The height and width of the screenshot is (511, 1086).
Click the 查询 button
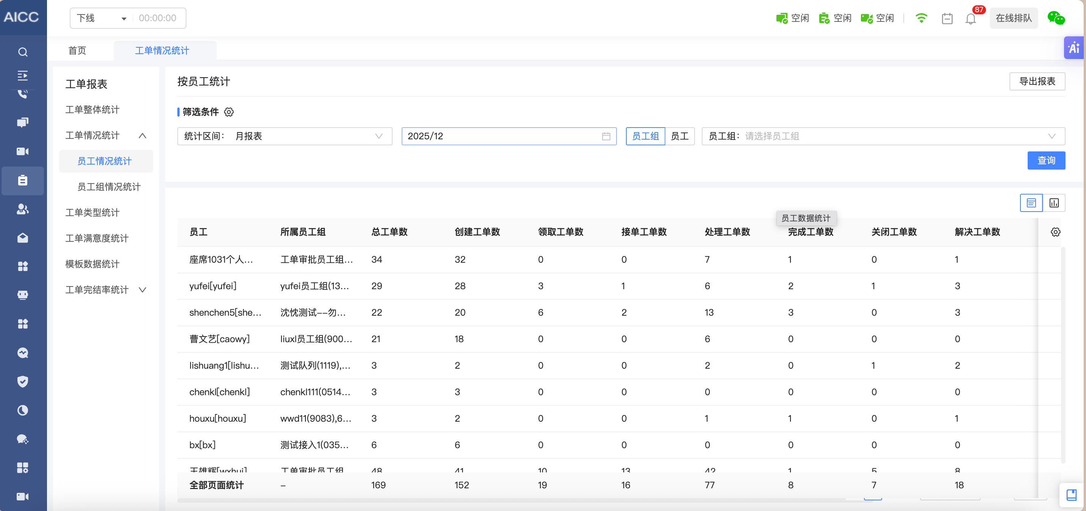1046,160
